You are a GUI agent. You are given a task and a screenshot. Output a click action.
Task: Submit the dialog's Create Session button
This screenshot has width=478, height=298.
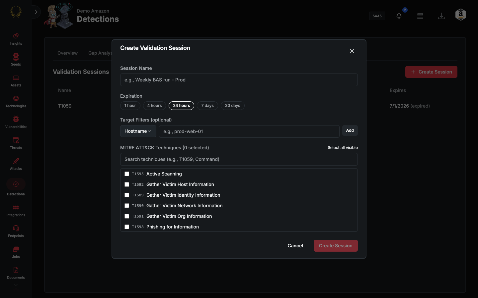[x=336, y=246]
